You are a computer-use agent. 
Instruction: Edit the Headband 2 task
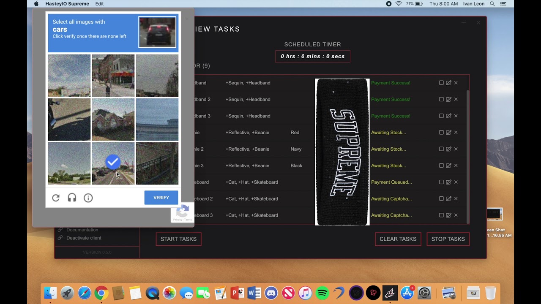tap(448, 99)
